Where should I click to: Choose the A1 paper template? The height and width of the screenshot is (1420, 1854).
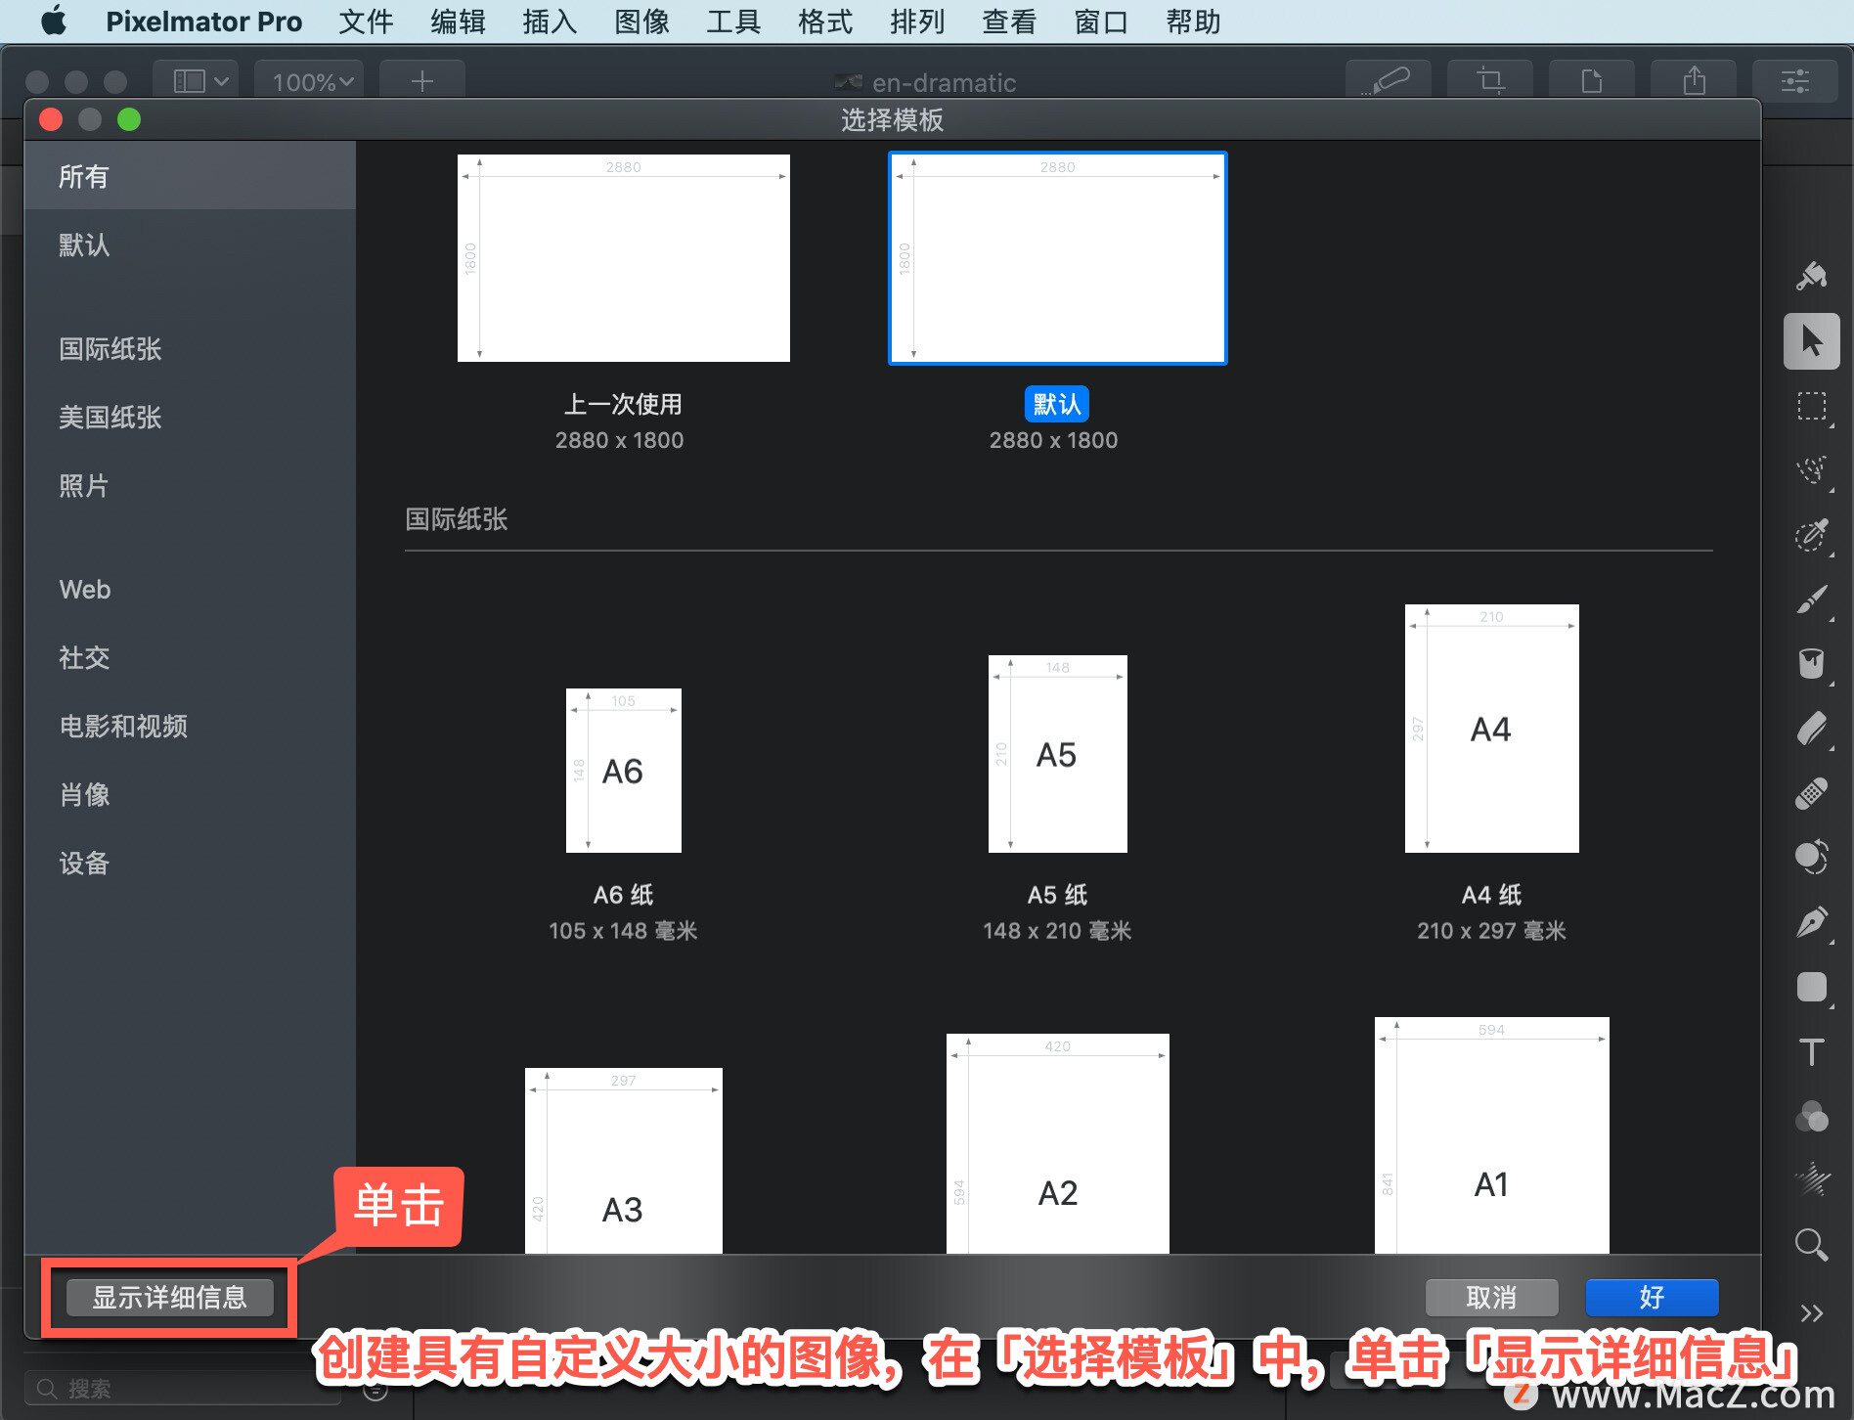tap(1491, 1135)
